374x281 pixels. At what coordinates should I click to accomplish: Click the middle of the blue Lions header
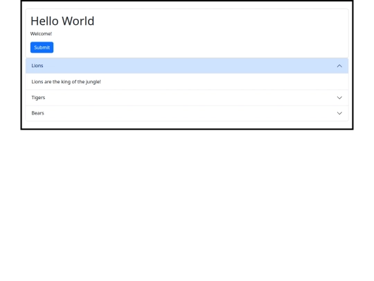coord(187,66)
